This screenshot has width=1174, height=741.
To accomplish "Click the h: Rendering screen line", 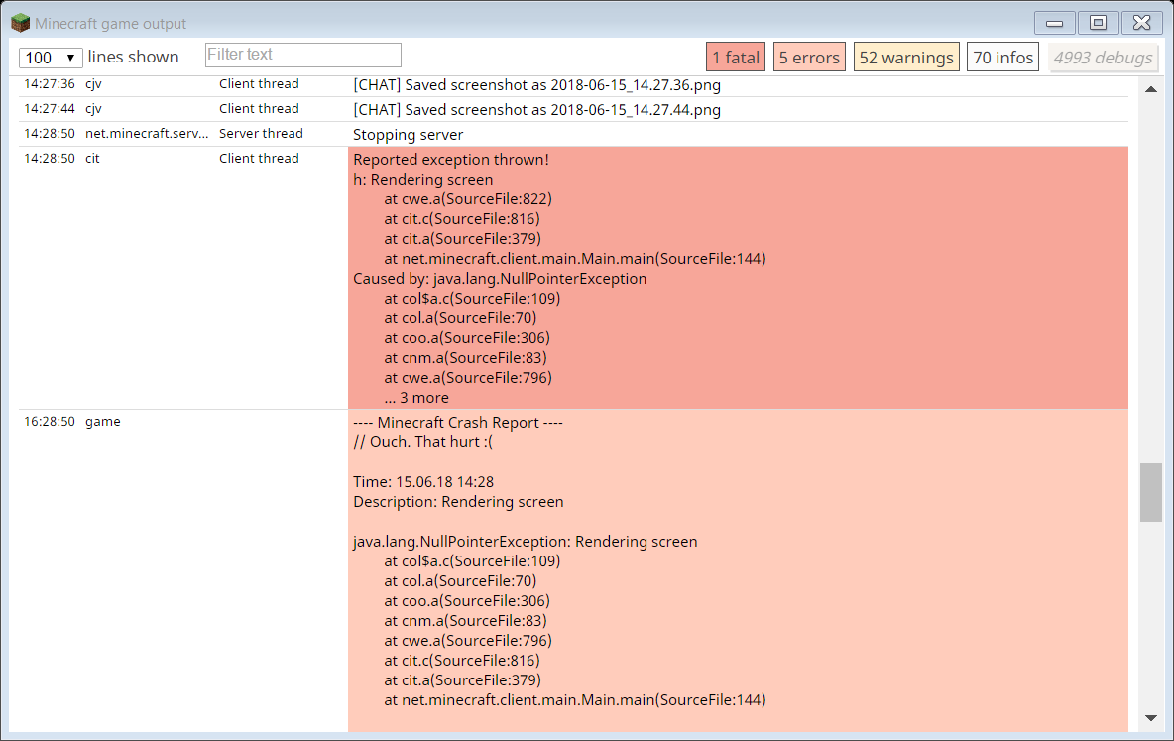I will (x=423, y=180).
